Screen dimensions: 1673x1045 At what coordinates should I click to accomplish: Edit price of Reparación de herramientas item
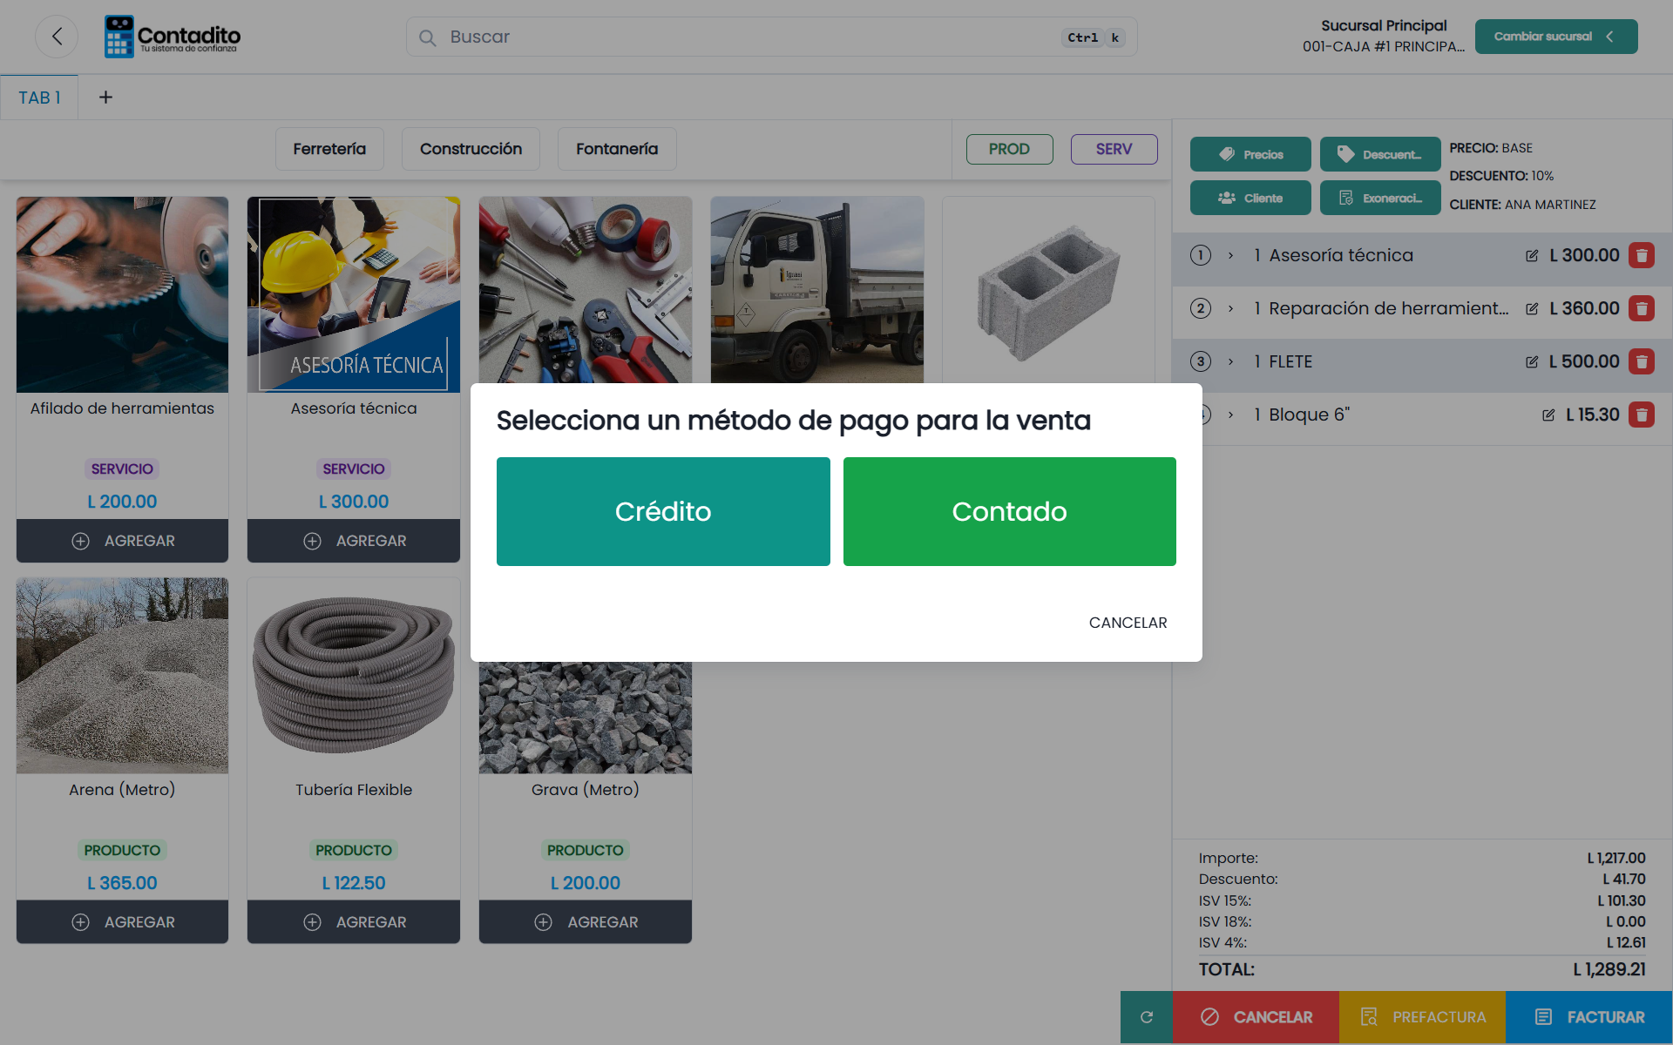(x=1532, y=309)
